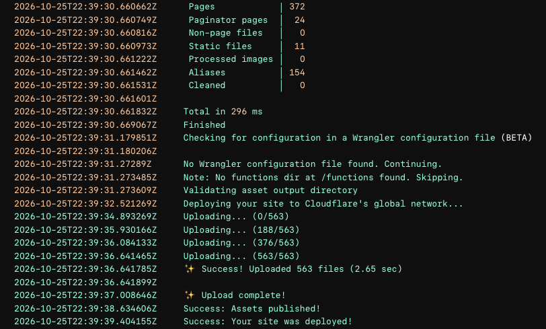This screenshot has height=329, width=546.
Task: Click 'Success: Assets published!' line
Action: pos(251,309)
